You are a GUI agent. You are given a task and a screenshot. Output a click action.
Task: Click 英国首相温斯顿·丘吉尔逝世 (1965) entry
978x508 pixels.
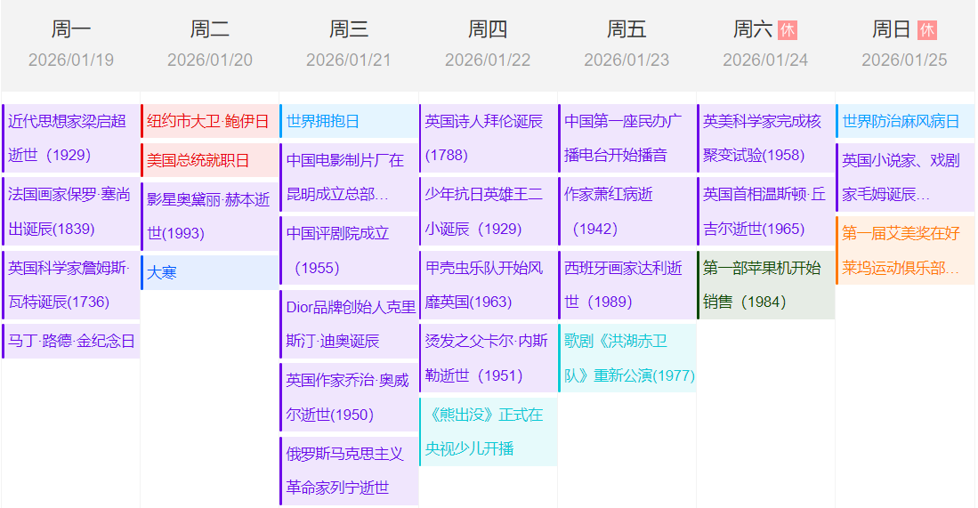[766, 211]
